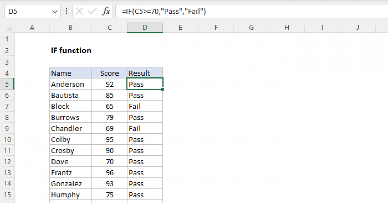
Task: Click the Name header cell
Action: (70, 73)
